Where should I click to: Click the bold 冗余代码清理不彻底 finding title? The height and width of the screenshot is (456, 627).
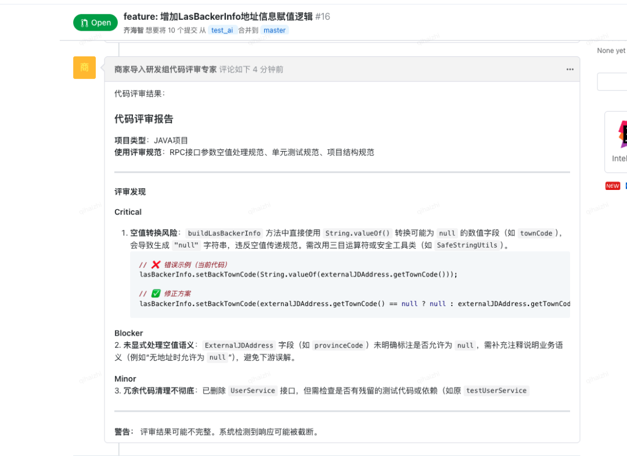(158, 390)
